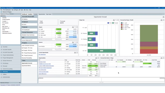Open the Revenue Forecasting dashboard
This screenshot has width=165, height=93.
(x=29, y=58)
